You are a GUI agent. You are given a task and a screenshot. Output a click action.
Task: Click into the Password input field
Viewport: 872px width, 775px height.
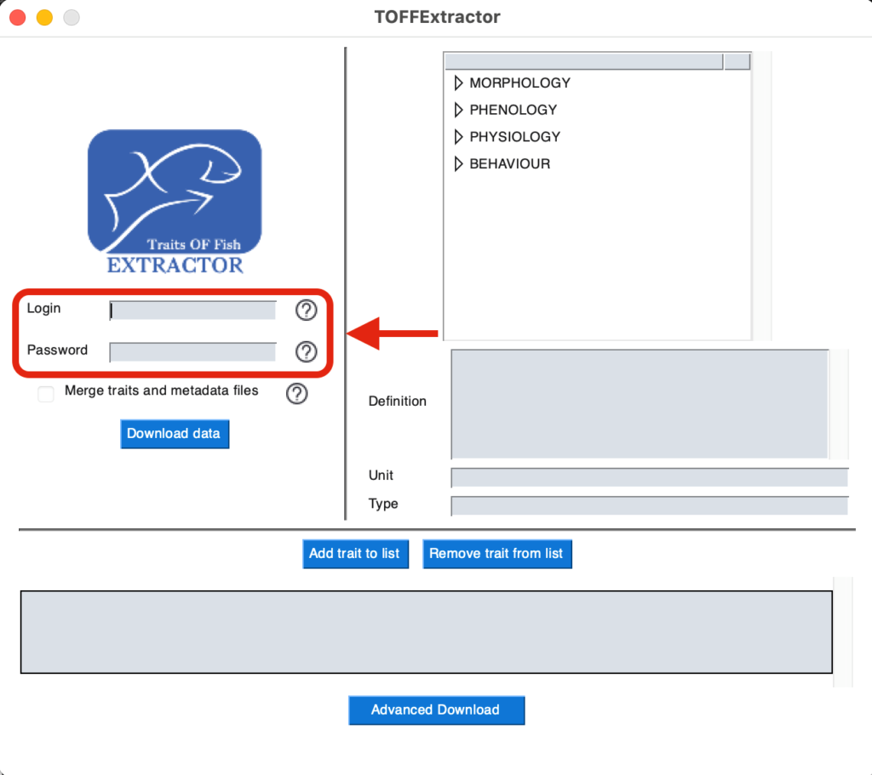[x=193, y=351]
